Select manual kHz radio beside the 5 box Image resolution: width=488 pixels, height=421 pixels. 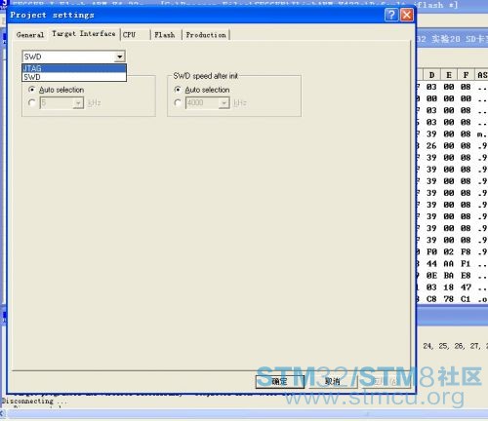pos(31,103)
